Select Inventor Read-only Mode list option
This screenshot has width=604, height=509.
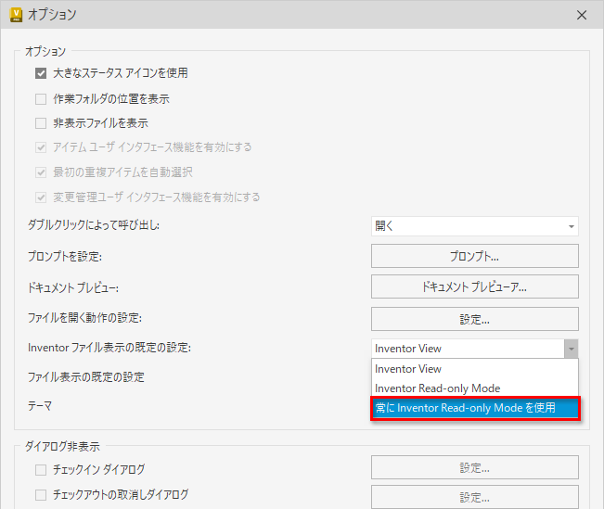[475, 388]
